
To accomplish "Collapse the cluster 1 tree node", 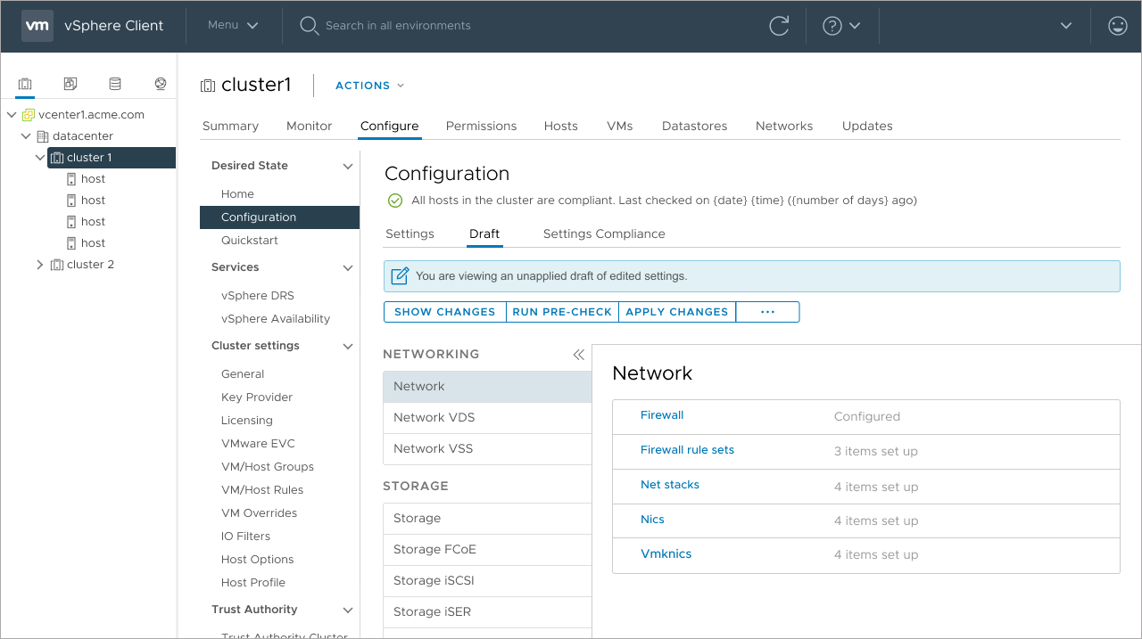I will 40,158.
